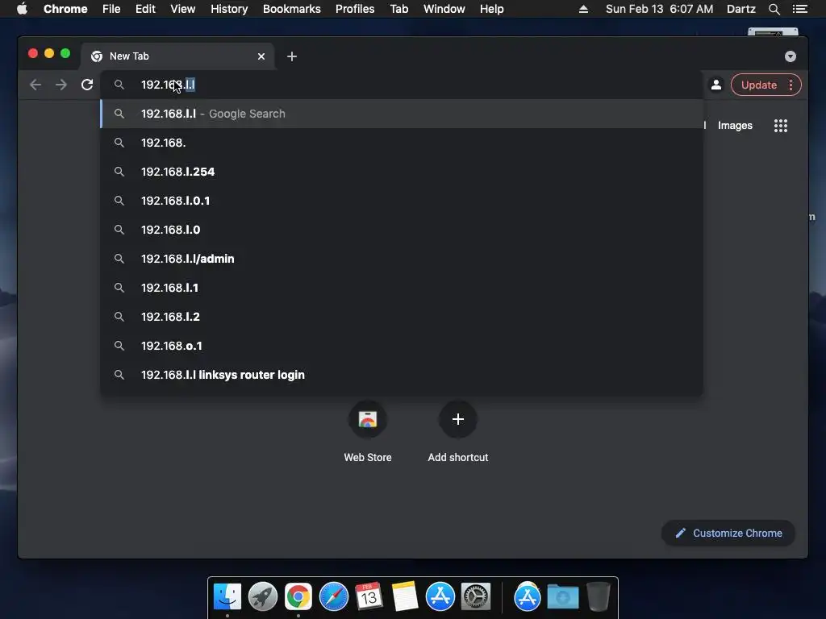Screen dimensions: 826x619
Task: Open the Apple menu
Action: 22,9
